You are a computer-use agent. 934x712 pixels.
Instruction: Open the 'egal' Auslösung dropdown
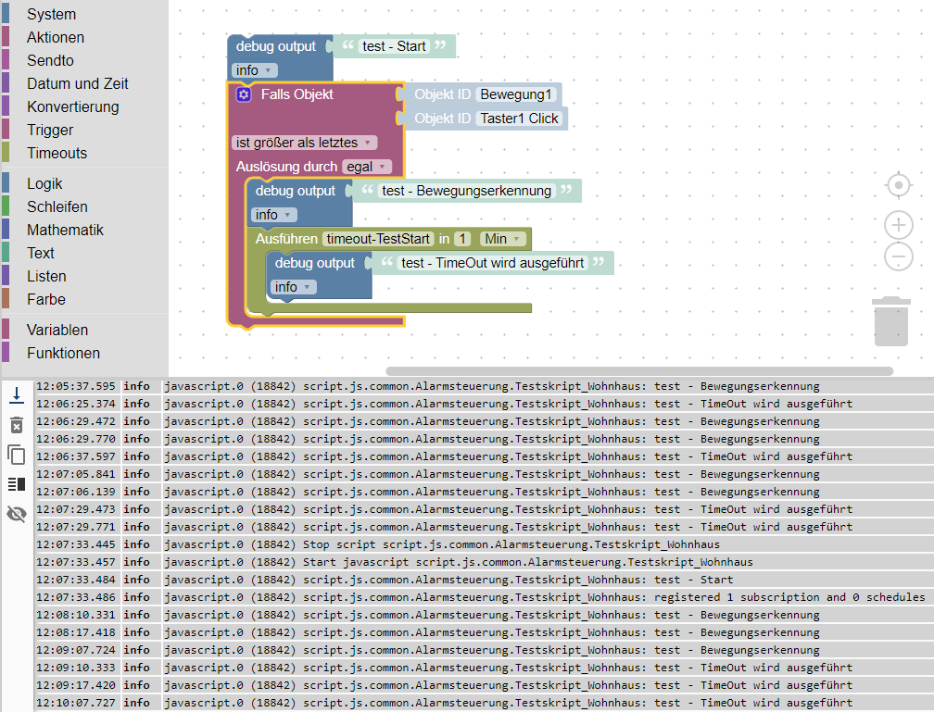(367, 168)
